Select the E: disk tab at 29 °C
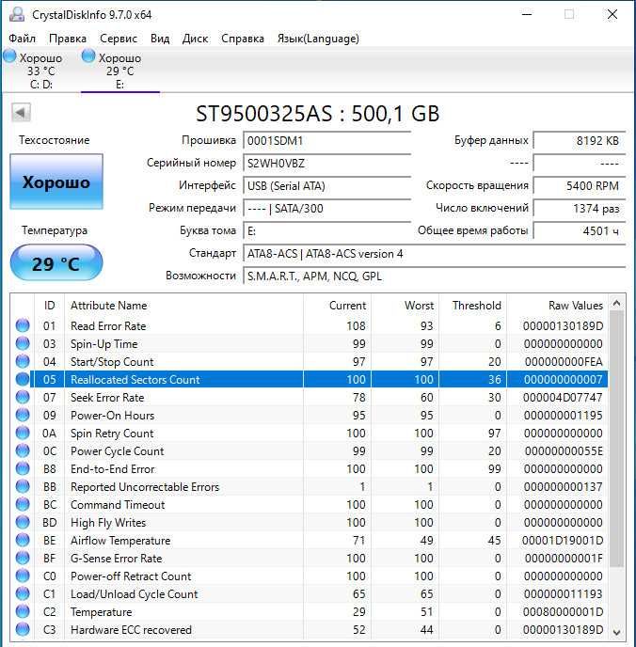 [x=120, y=71]
